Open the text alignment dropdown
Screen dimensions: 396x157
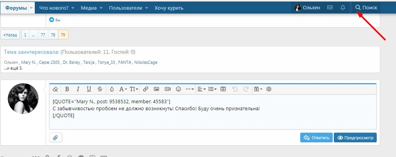[202, 89]
